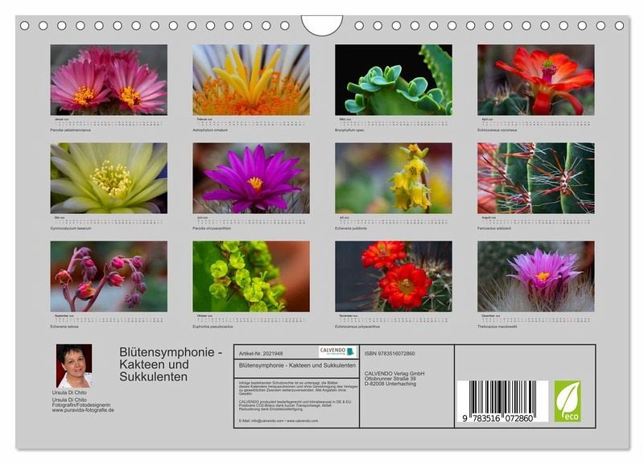
Task: Open the purple Parodia flower June photo
Action: coord(251,178)
